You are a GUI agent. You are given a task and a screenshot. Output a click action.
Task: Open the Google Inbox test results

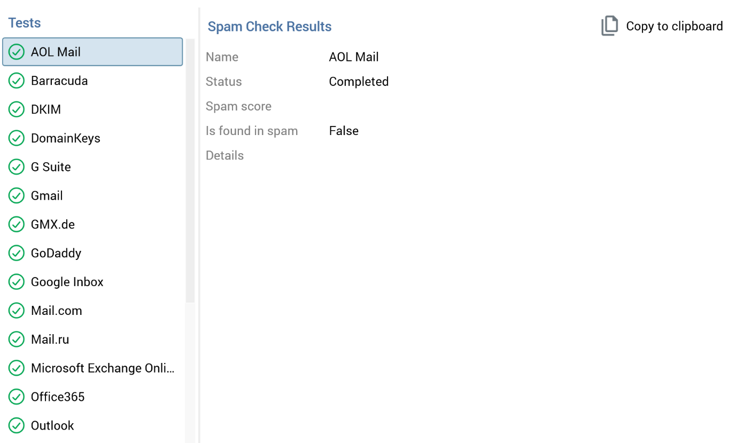pos(67,282)
